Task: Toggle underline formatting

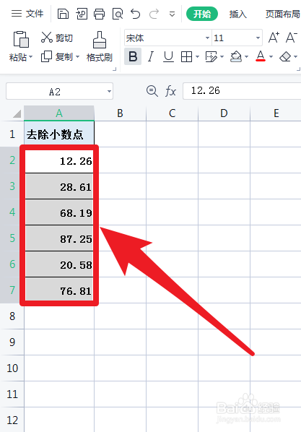Action: [x=168, y=57]
